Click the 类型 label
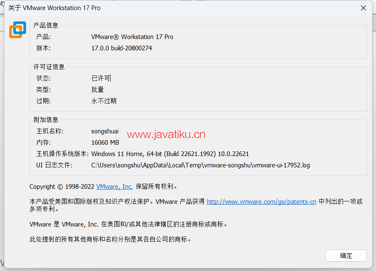Screen dimensions: 376x271 click(43, 89)
